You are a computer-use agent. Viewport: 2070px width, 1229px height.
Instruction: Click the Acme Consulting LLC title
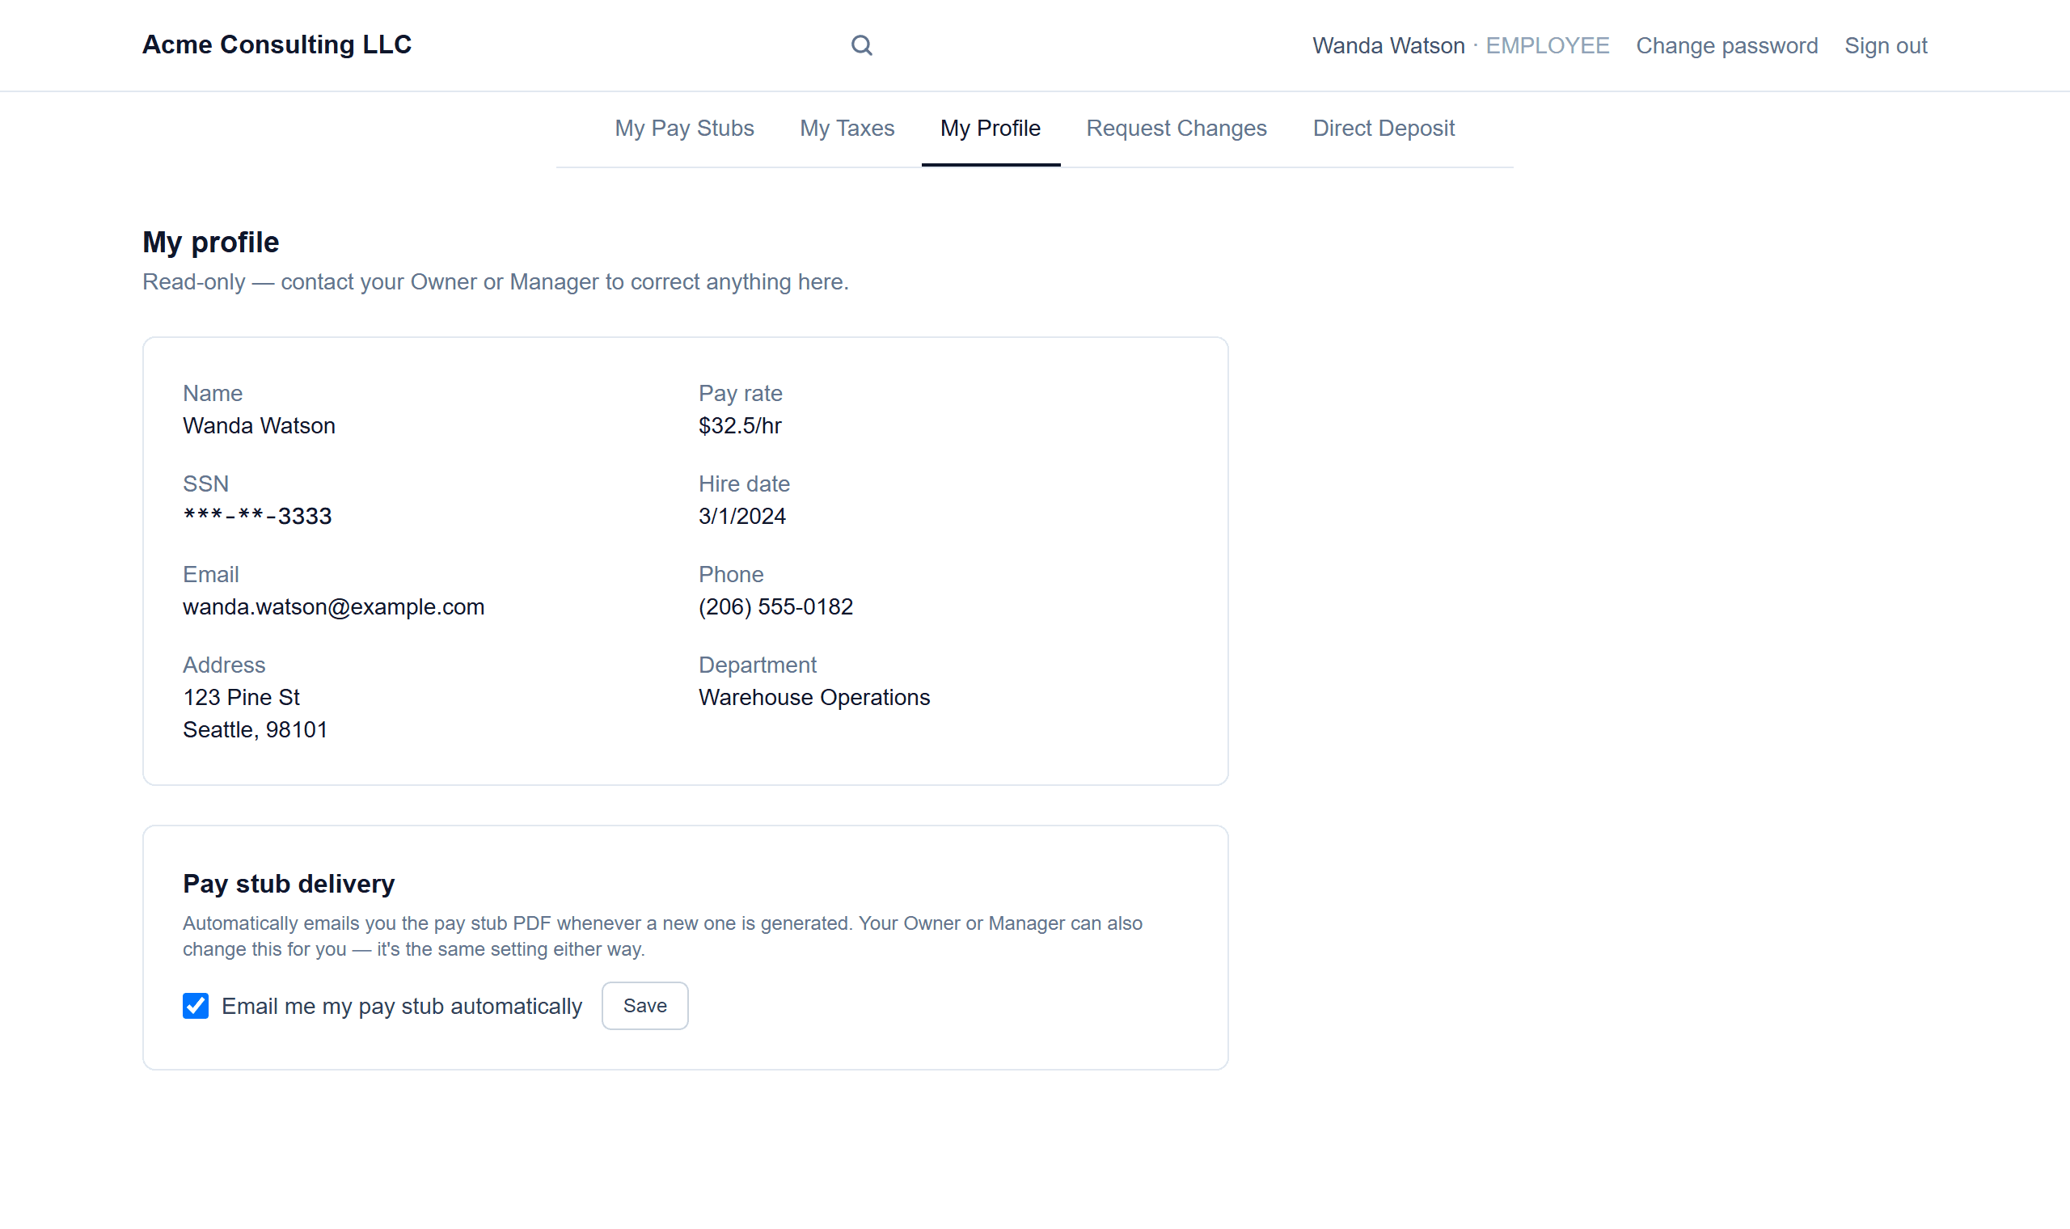[x=277, y=44]
